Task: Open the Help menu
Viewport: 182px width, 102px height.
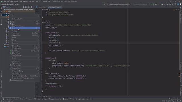Action: click(x=49, y=1)
